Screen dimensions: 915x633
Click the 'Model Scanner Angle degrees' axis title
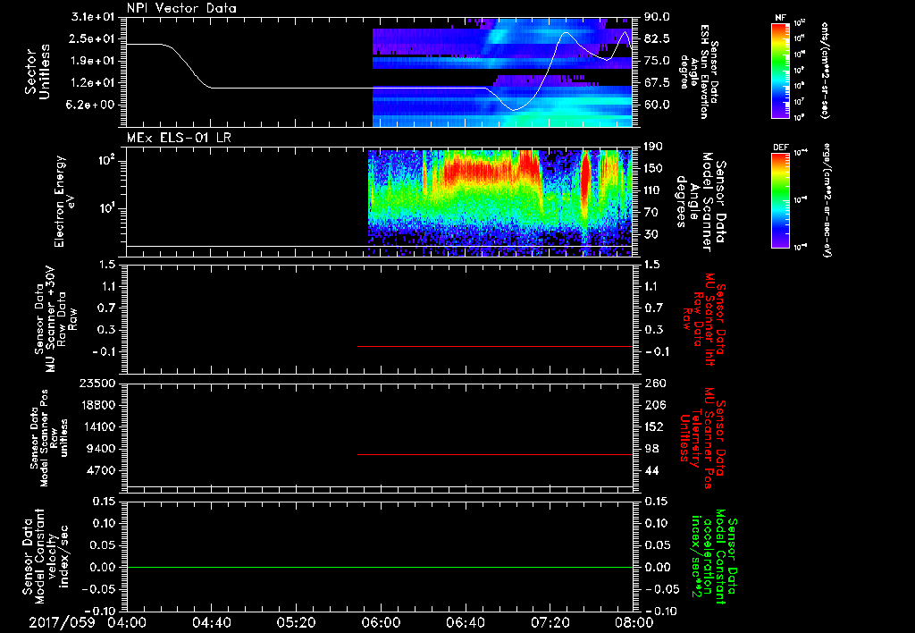(x=701, y=202)
